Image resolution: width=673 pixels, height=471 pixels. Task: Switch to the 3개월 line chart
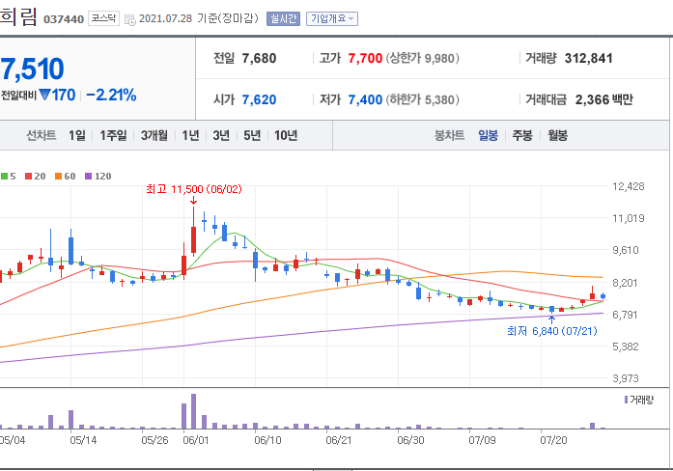[x=154, y=135]
